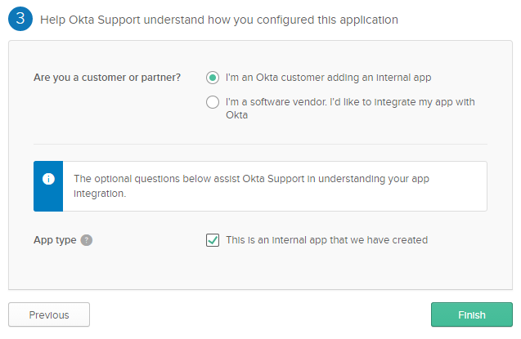This screenshot has height=339, width=521.
Task: Select the software vendor radio button
Action: coord(213,102)
